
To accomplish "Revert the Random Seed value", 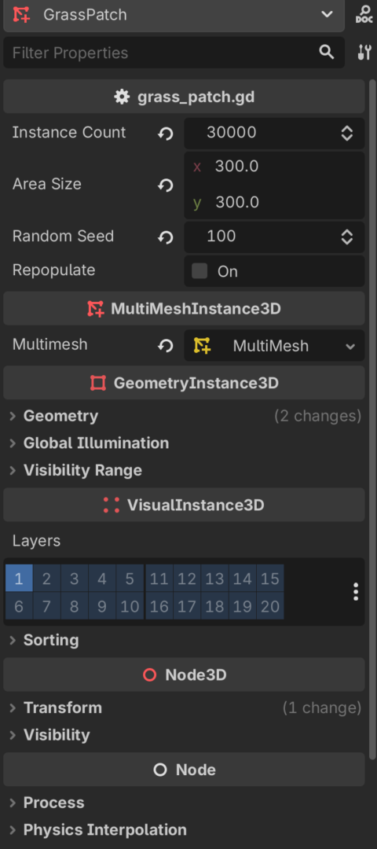I will 166,237.
